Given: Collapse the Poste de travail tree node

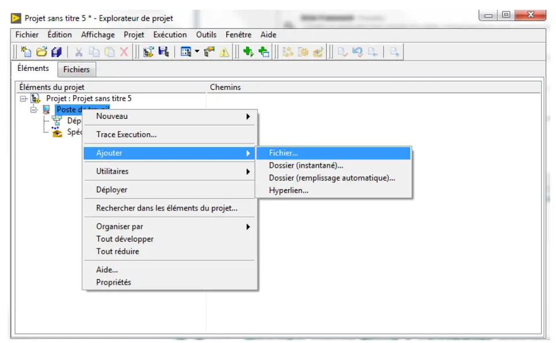Looking at the screenshot, I should pyautogui.click(x=33, y=110).
